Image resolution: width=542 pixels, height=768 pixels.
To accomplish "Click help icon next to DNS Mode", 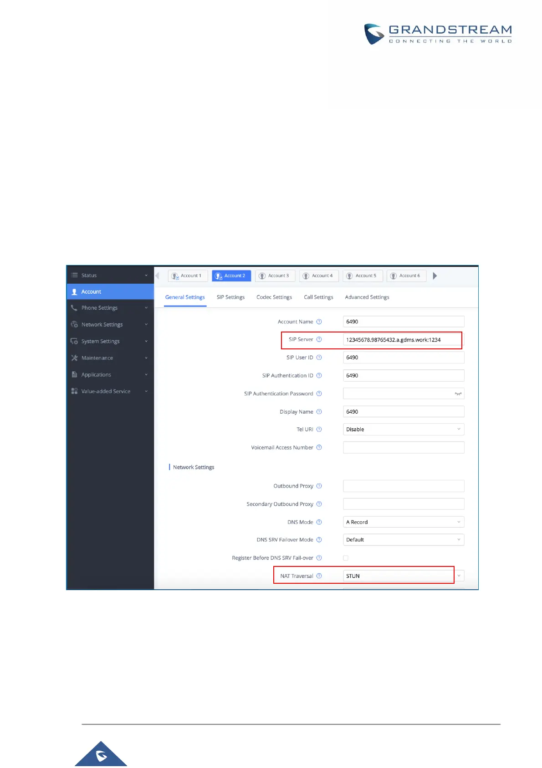I will point(319,522).
